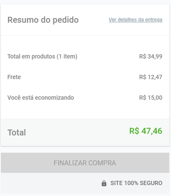Click the word SEGURO beside the padlock
The height and width of the screenshot is (196, 171).
[151, 183]
